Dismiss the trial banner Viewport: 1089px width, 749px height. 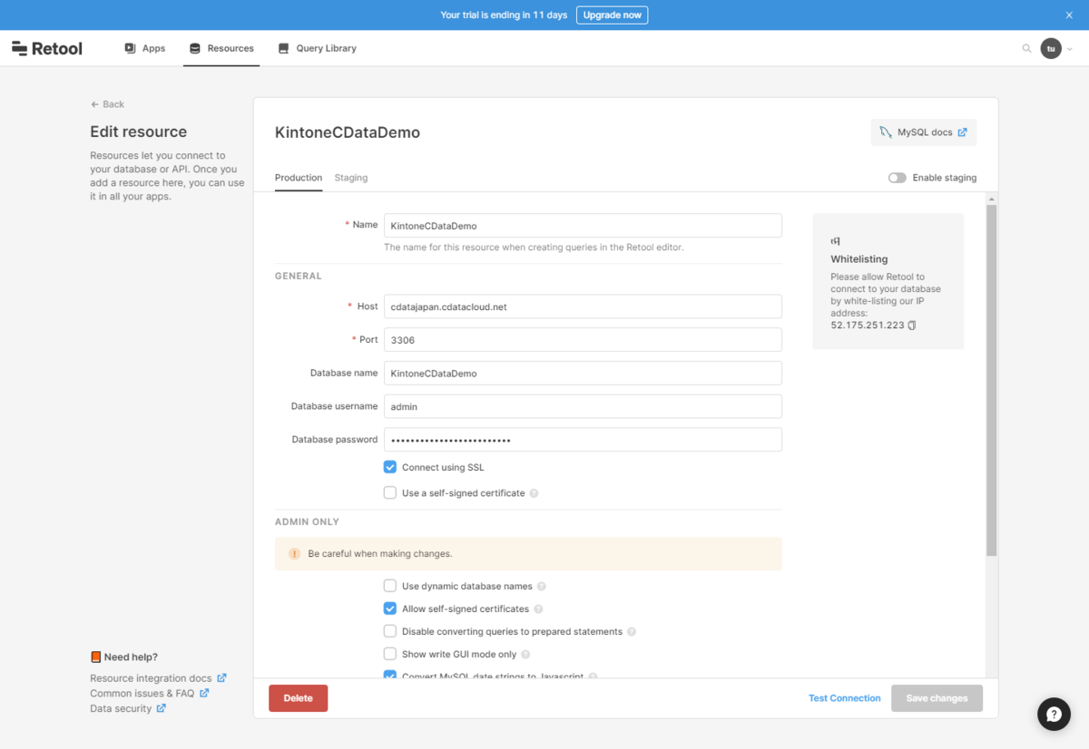[x=1069, y=15]
